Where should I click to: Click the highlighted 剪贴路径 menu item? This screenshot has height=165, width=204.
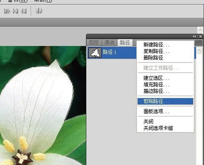tap(165, 101)
